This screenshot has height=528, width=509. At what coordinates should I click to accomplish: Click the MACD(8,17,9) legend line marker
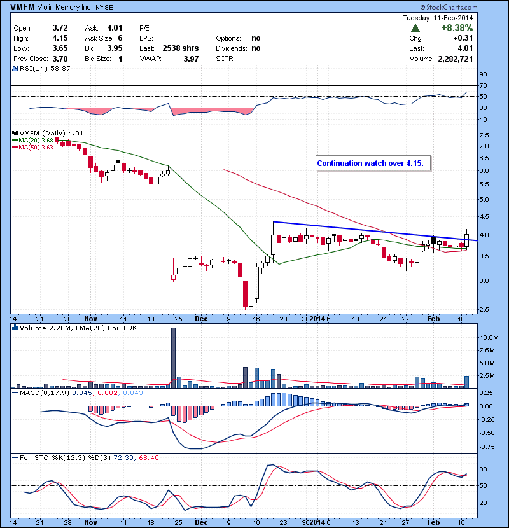(15, 393)
